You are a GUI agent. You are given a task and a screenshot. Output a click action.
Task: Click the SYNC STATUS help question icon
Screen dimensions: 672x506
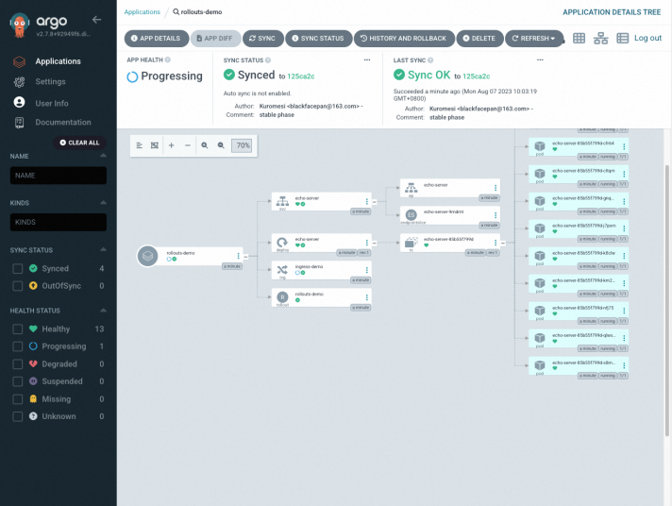click(x=268, y=60)
